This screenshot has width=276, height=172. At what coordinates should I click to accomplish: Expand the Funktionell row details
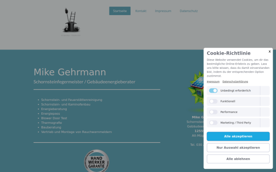tap(265, 101)
